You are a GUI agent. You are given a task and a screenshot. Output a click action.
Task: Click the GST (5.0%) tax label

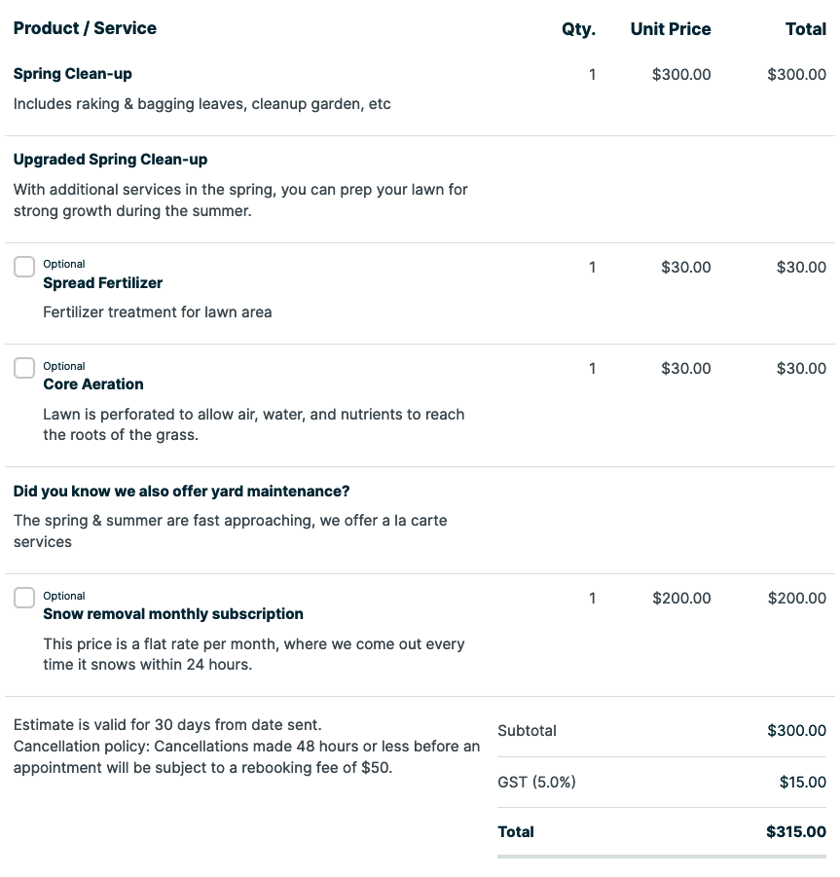536,782
